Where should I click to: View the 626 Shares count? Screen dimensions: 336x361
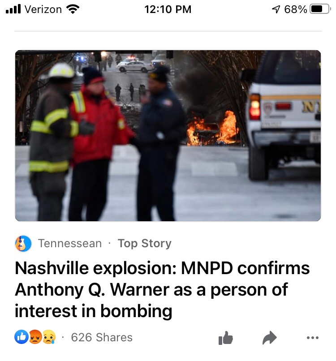pos(102,338)
